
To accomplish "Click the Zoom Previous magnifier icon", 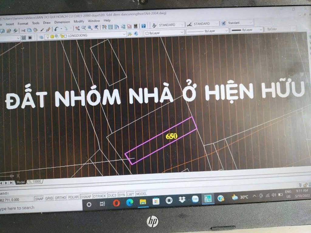I will tap(96, 27).
